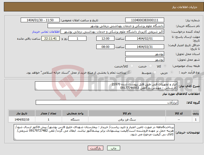Click the delivery province field بوشهر
This screenshot has width=204, height=155.
tap(144, 54)
